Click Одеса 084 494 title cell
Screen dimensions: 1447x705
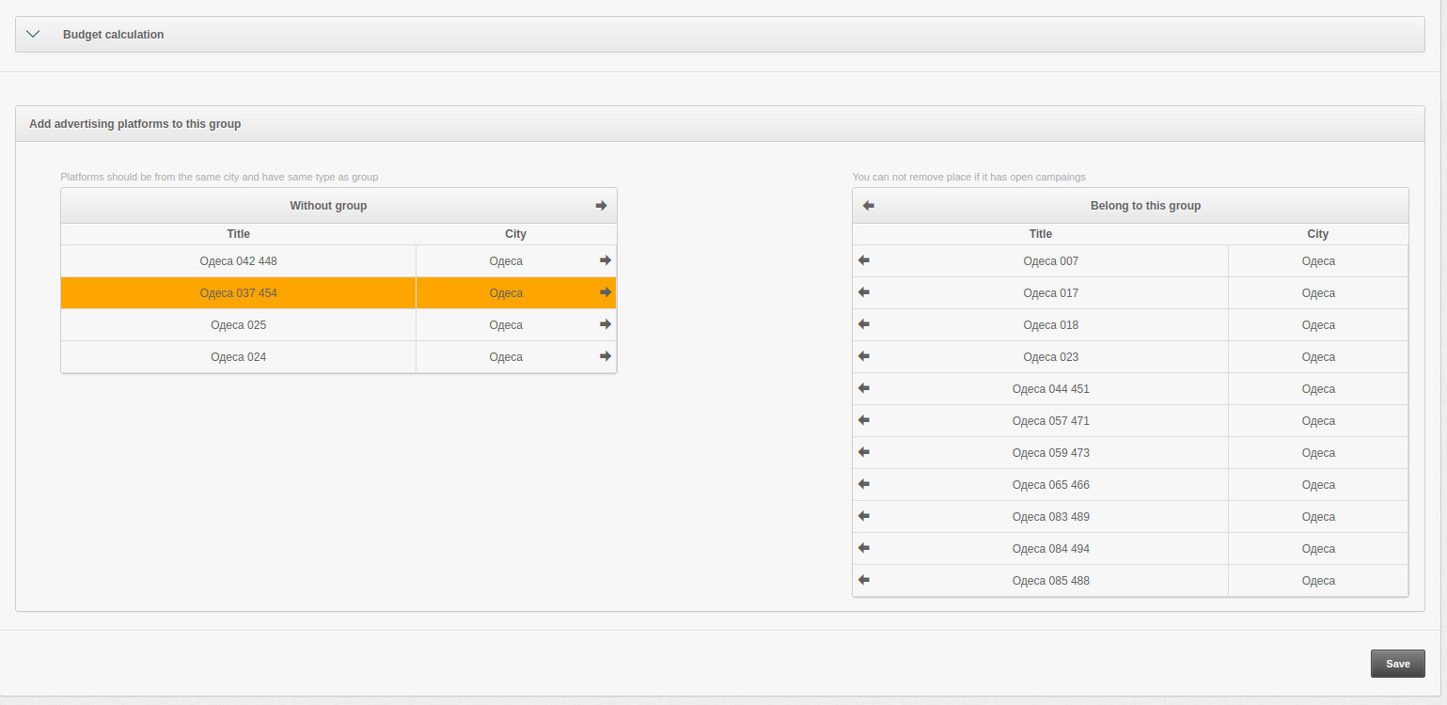1051,549
